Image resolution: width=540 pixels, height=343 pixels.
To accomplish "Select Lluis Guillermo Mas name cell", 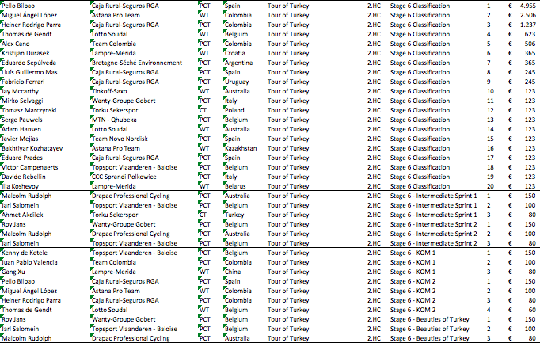I will tap(29, 72).
